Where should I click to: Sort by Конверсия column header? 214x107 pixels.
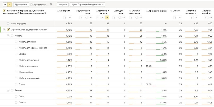tap(65, 11)
